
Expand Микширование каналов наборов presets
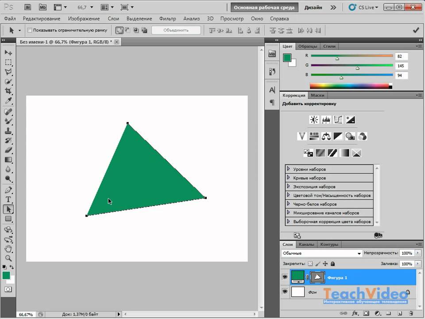288,212
